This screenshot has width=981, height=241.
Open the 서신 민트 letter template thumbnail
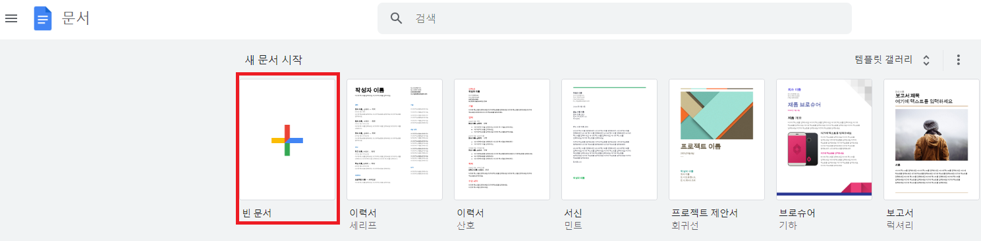pyautogui.click(x=609, y=140)
